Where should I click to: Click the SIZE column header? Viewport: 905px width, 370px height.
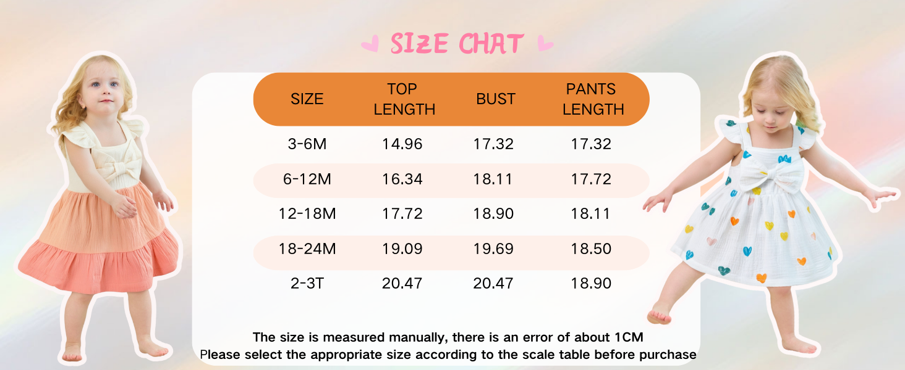307,99
